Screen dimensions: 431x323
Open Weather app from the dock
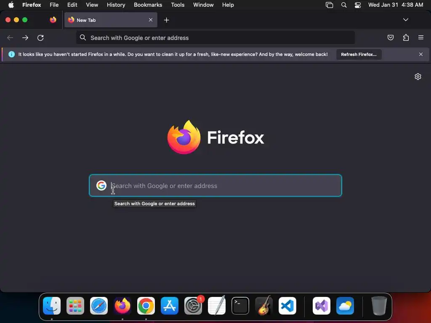[345, 306]
